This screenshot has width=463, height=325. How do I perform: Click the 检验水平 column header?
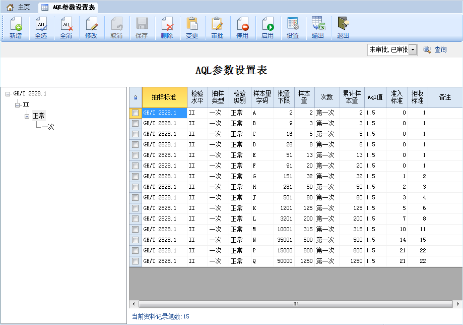197,97
